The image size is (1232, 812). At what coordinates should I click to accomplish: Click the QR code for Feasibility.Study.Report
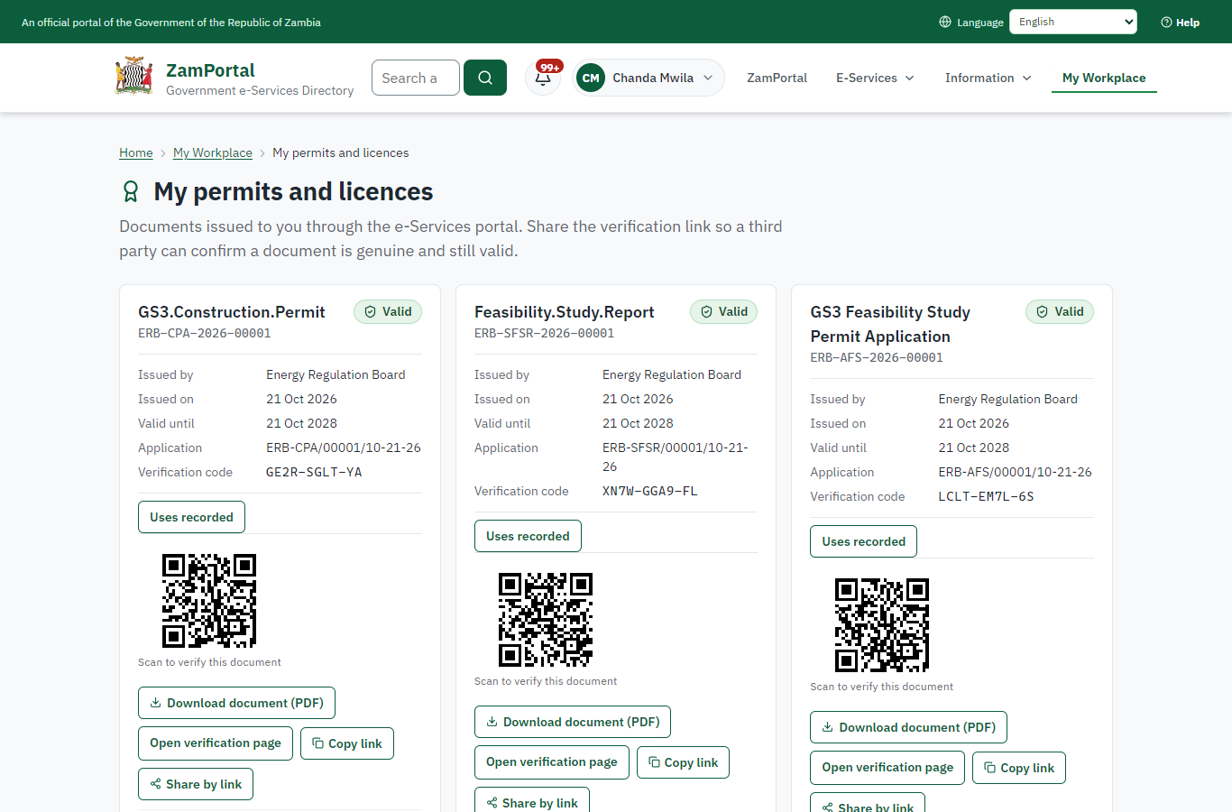click(x=546, y=620)
